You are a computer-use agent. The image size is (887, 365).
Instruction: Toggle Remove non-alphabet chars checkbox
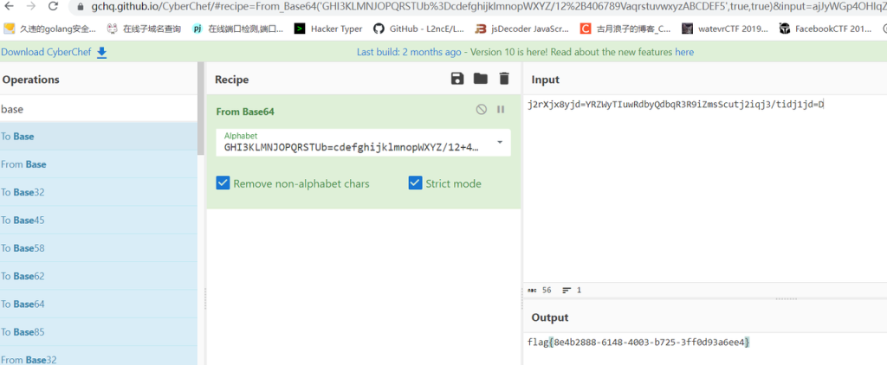click(x=223, y=183)
